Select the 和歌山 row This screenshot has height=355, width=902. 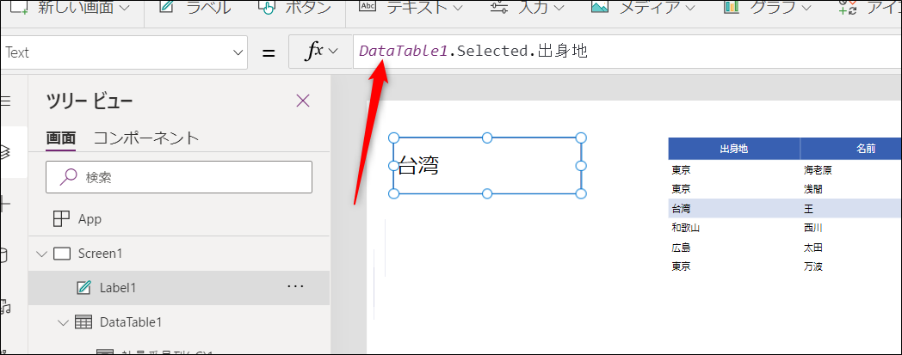point(785,228)
